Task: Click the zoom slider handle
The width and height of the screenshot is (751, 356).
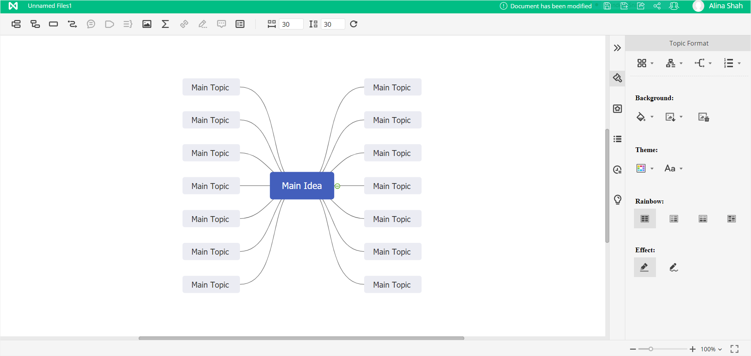Action: (x=651, y=349)
